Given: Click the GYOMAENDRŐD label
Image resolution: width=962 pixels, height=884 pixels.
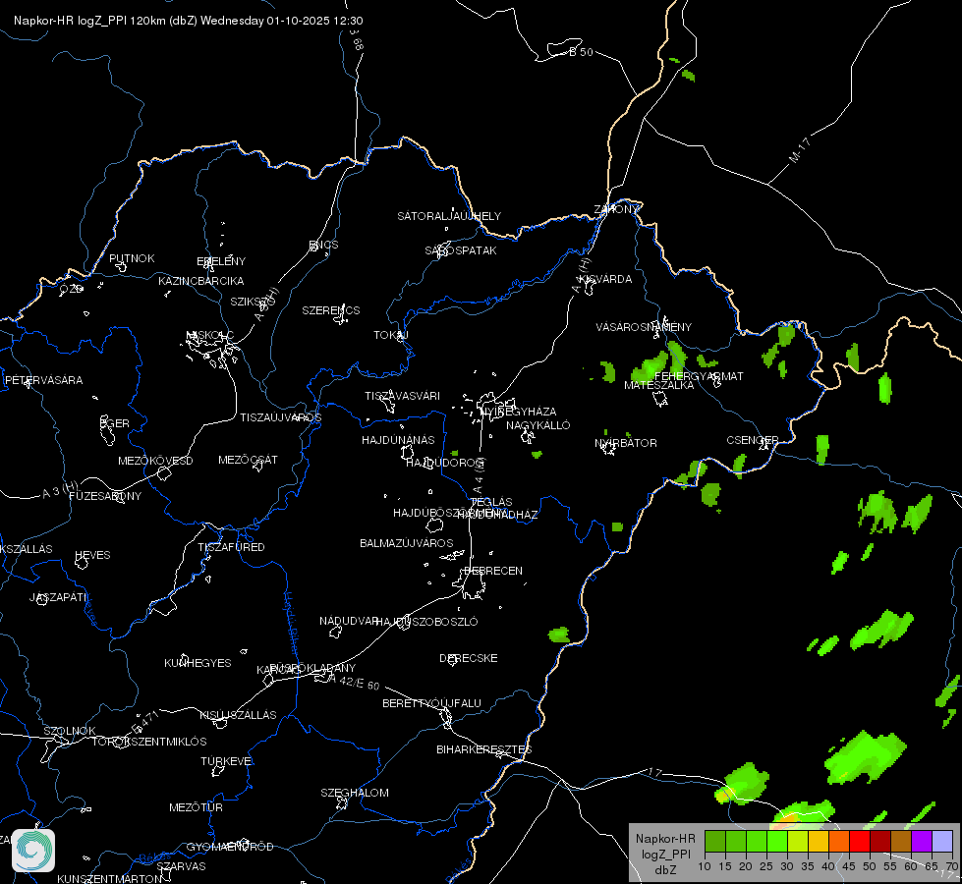Looking at the screenshot, I should coord(230,847).
